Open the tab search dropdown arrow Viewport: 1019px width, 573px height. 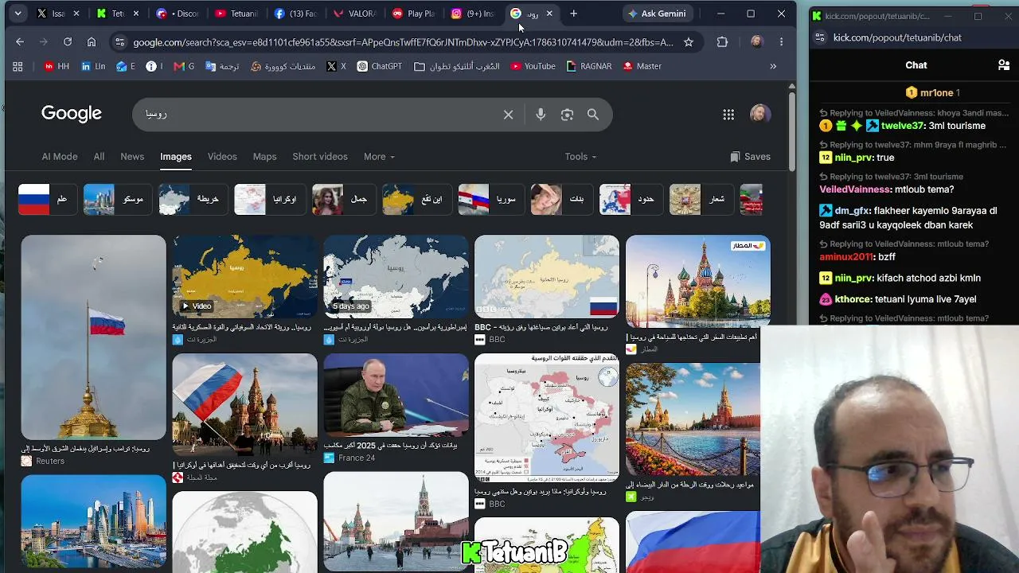pyautogui.click(x=18, y=14)
